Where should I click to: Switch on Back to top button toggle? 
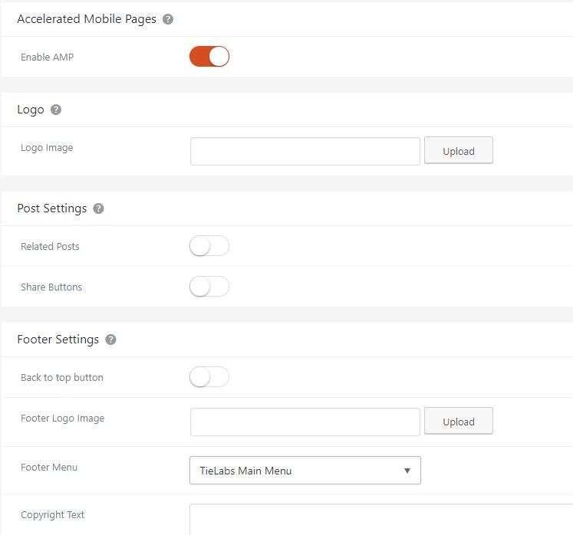coord(209,377)
